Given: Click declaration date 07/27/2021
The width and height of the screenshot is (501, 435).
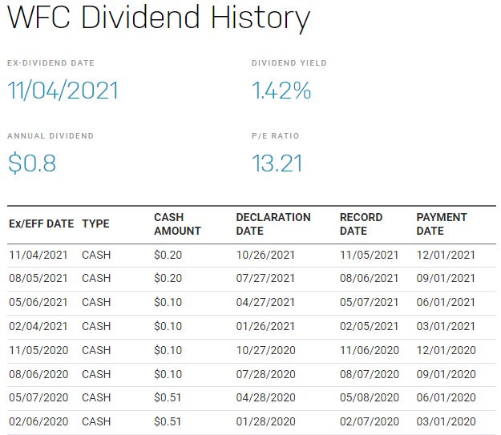Looking at the screenshot, I should (265, 278).
